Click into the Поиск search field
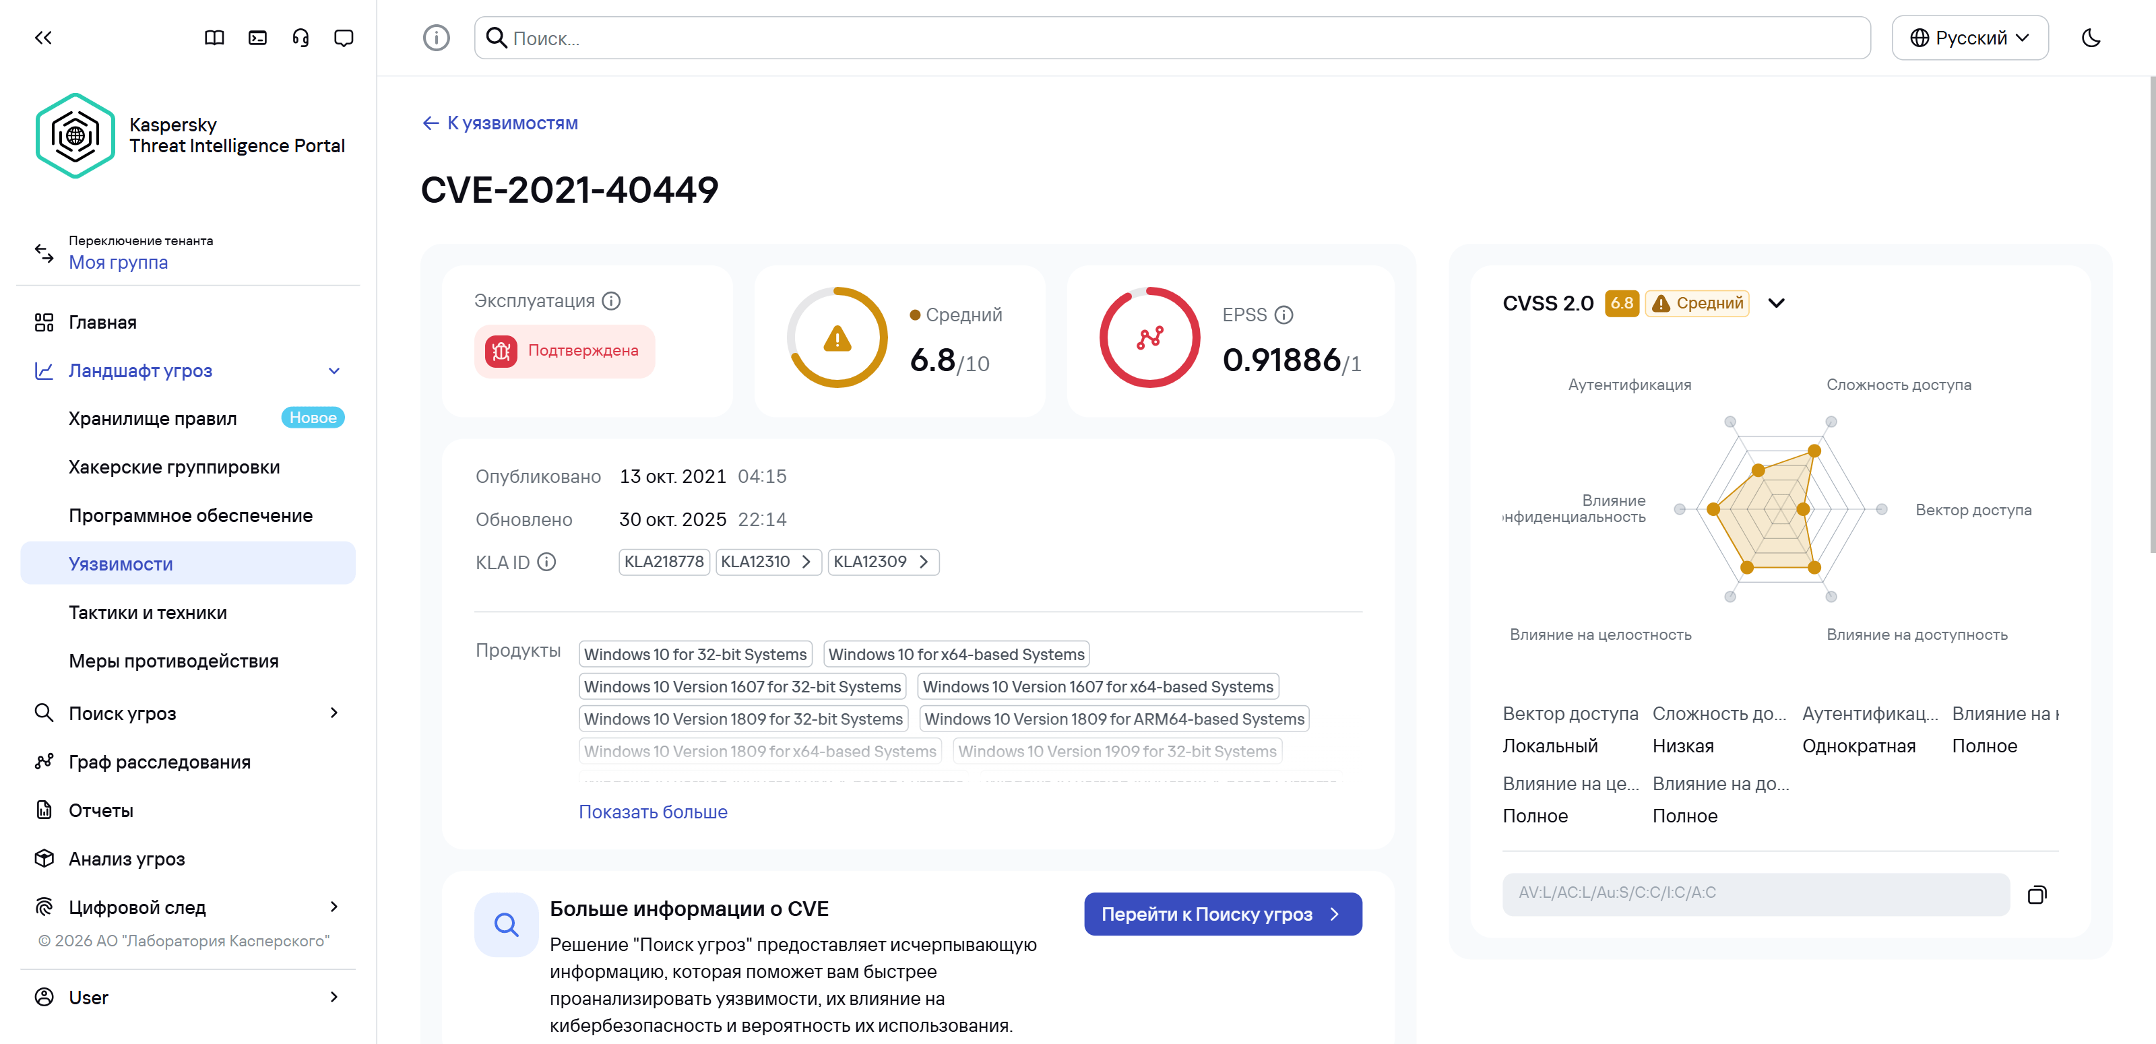 (1172, 38)
